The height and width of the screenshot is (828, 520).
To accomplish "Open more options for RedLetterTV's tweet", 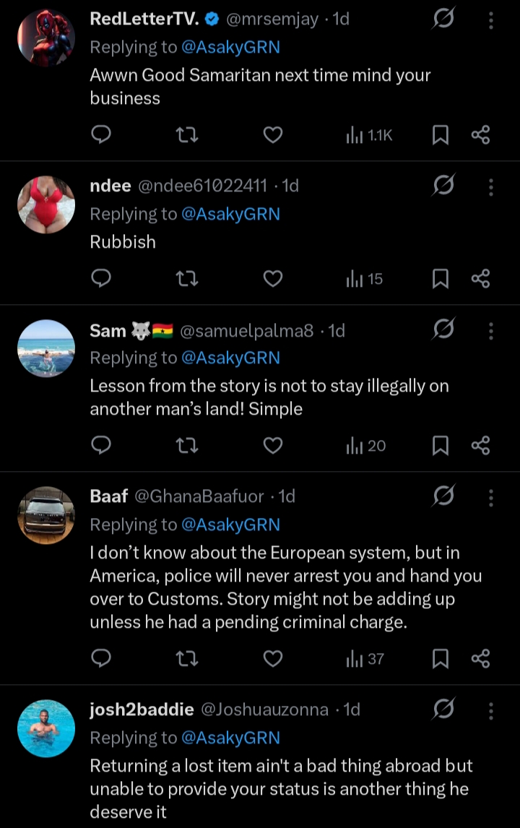I will pos(491,20).
